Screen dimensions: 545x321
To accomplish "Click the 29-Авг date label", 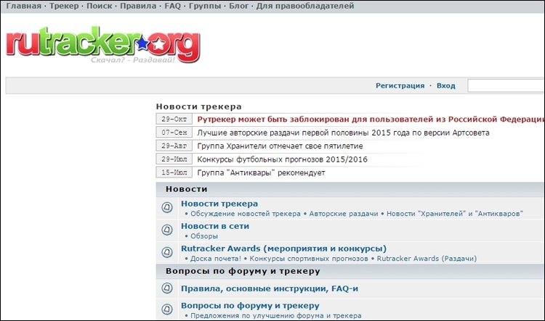I will point(174,146).
